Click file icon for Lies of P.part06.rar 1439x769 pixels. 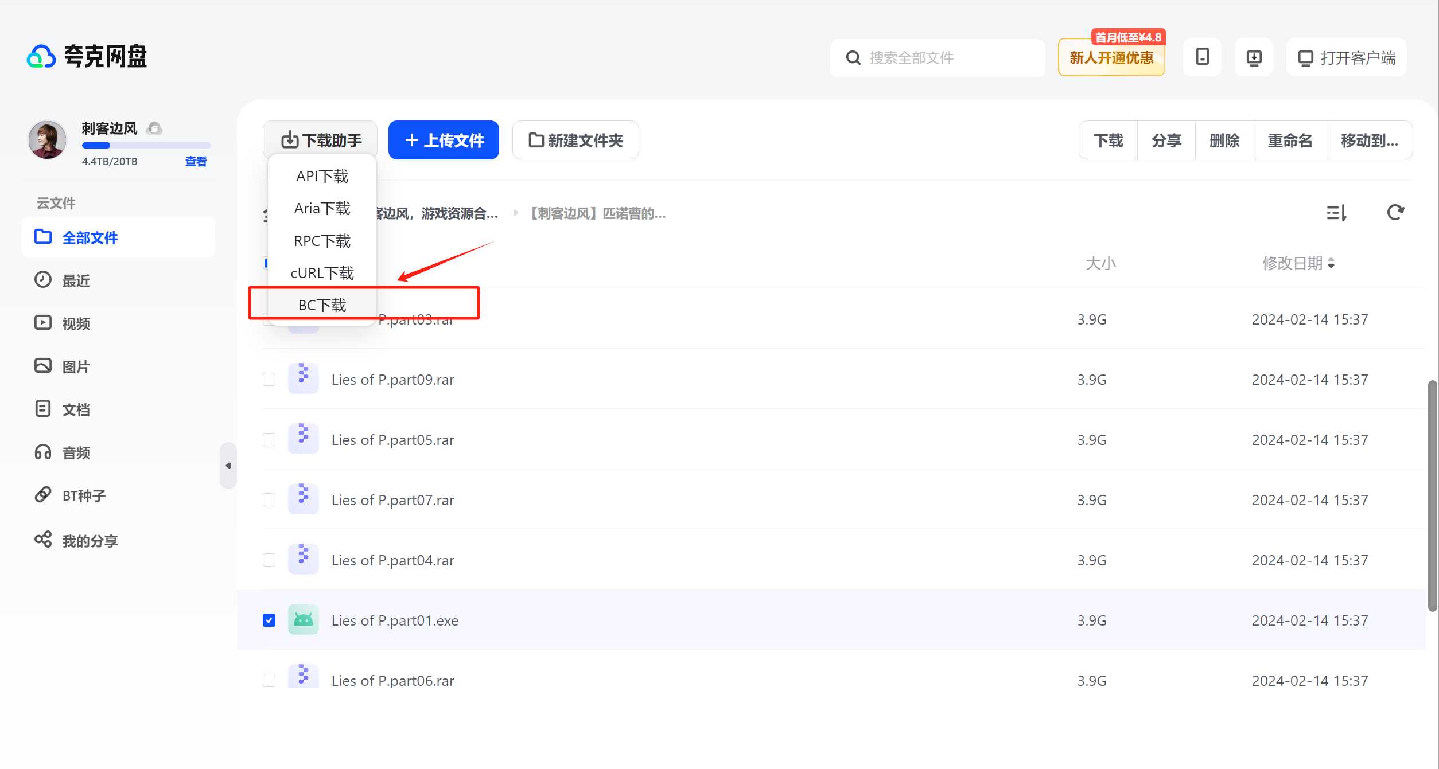304,677
